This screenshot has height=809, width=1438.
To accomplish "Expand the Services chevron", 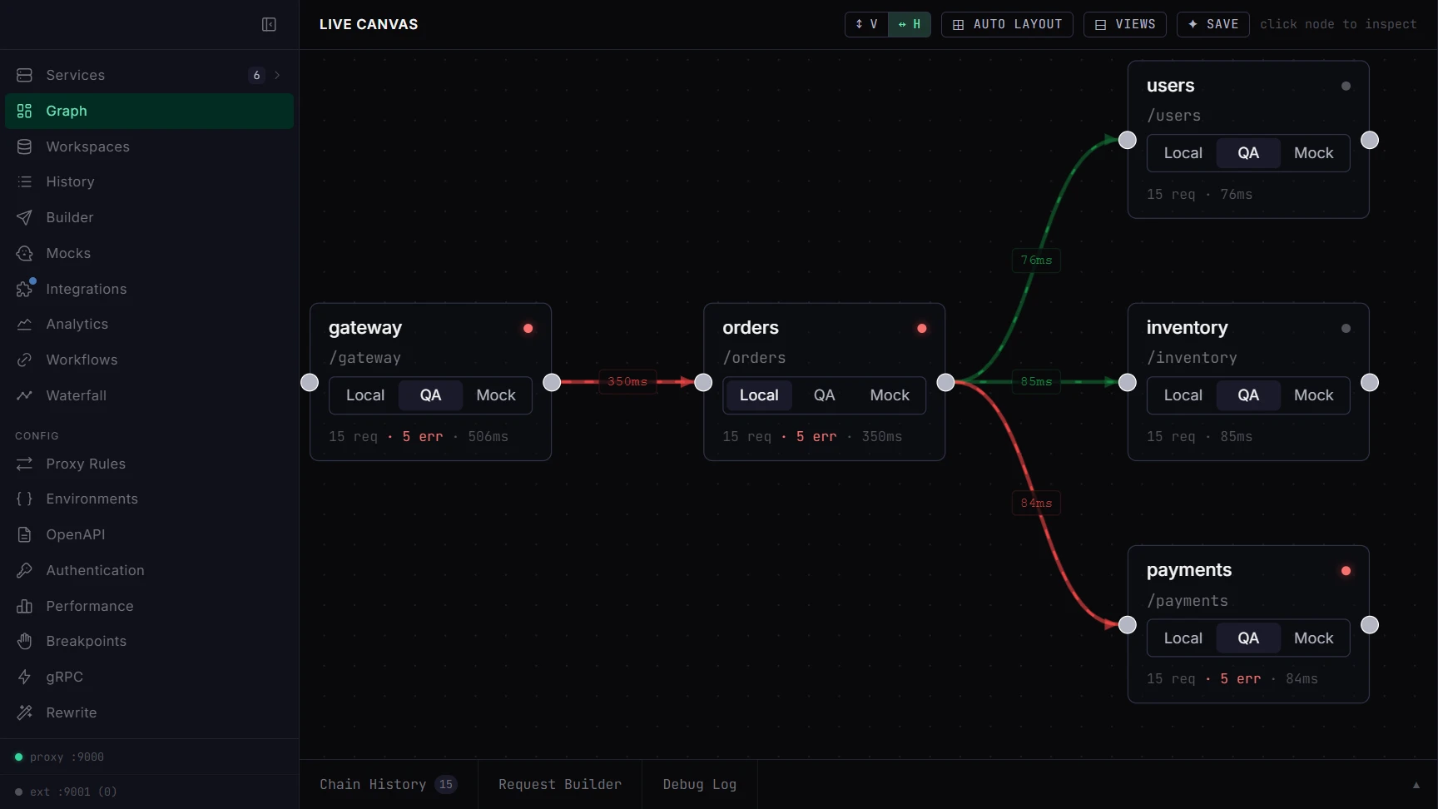I will (x=277, y=75).
